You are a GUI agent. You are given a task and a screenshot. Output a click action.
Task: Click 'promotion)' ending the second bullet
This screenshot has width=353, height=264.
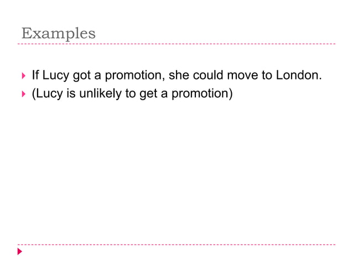click(202, 94)
